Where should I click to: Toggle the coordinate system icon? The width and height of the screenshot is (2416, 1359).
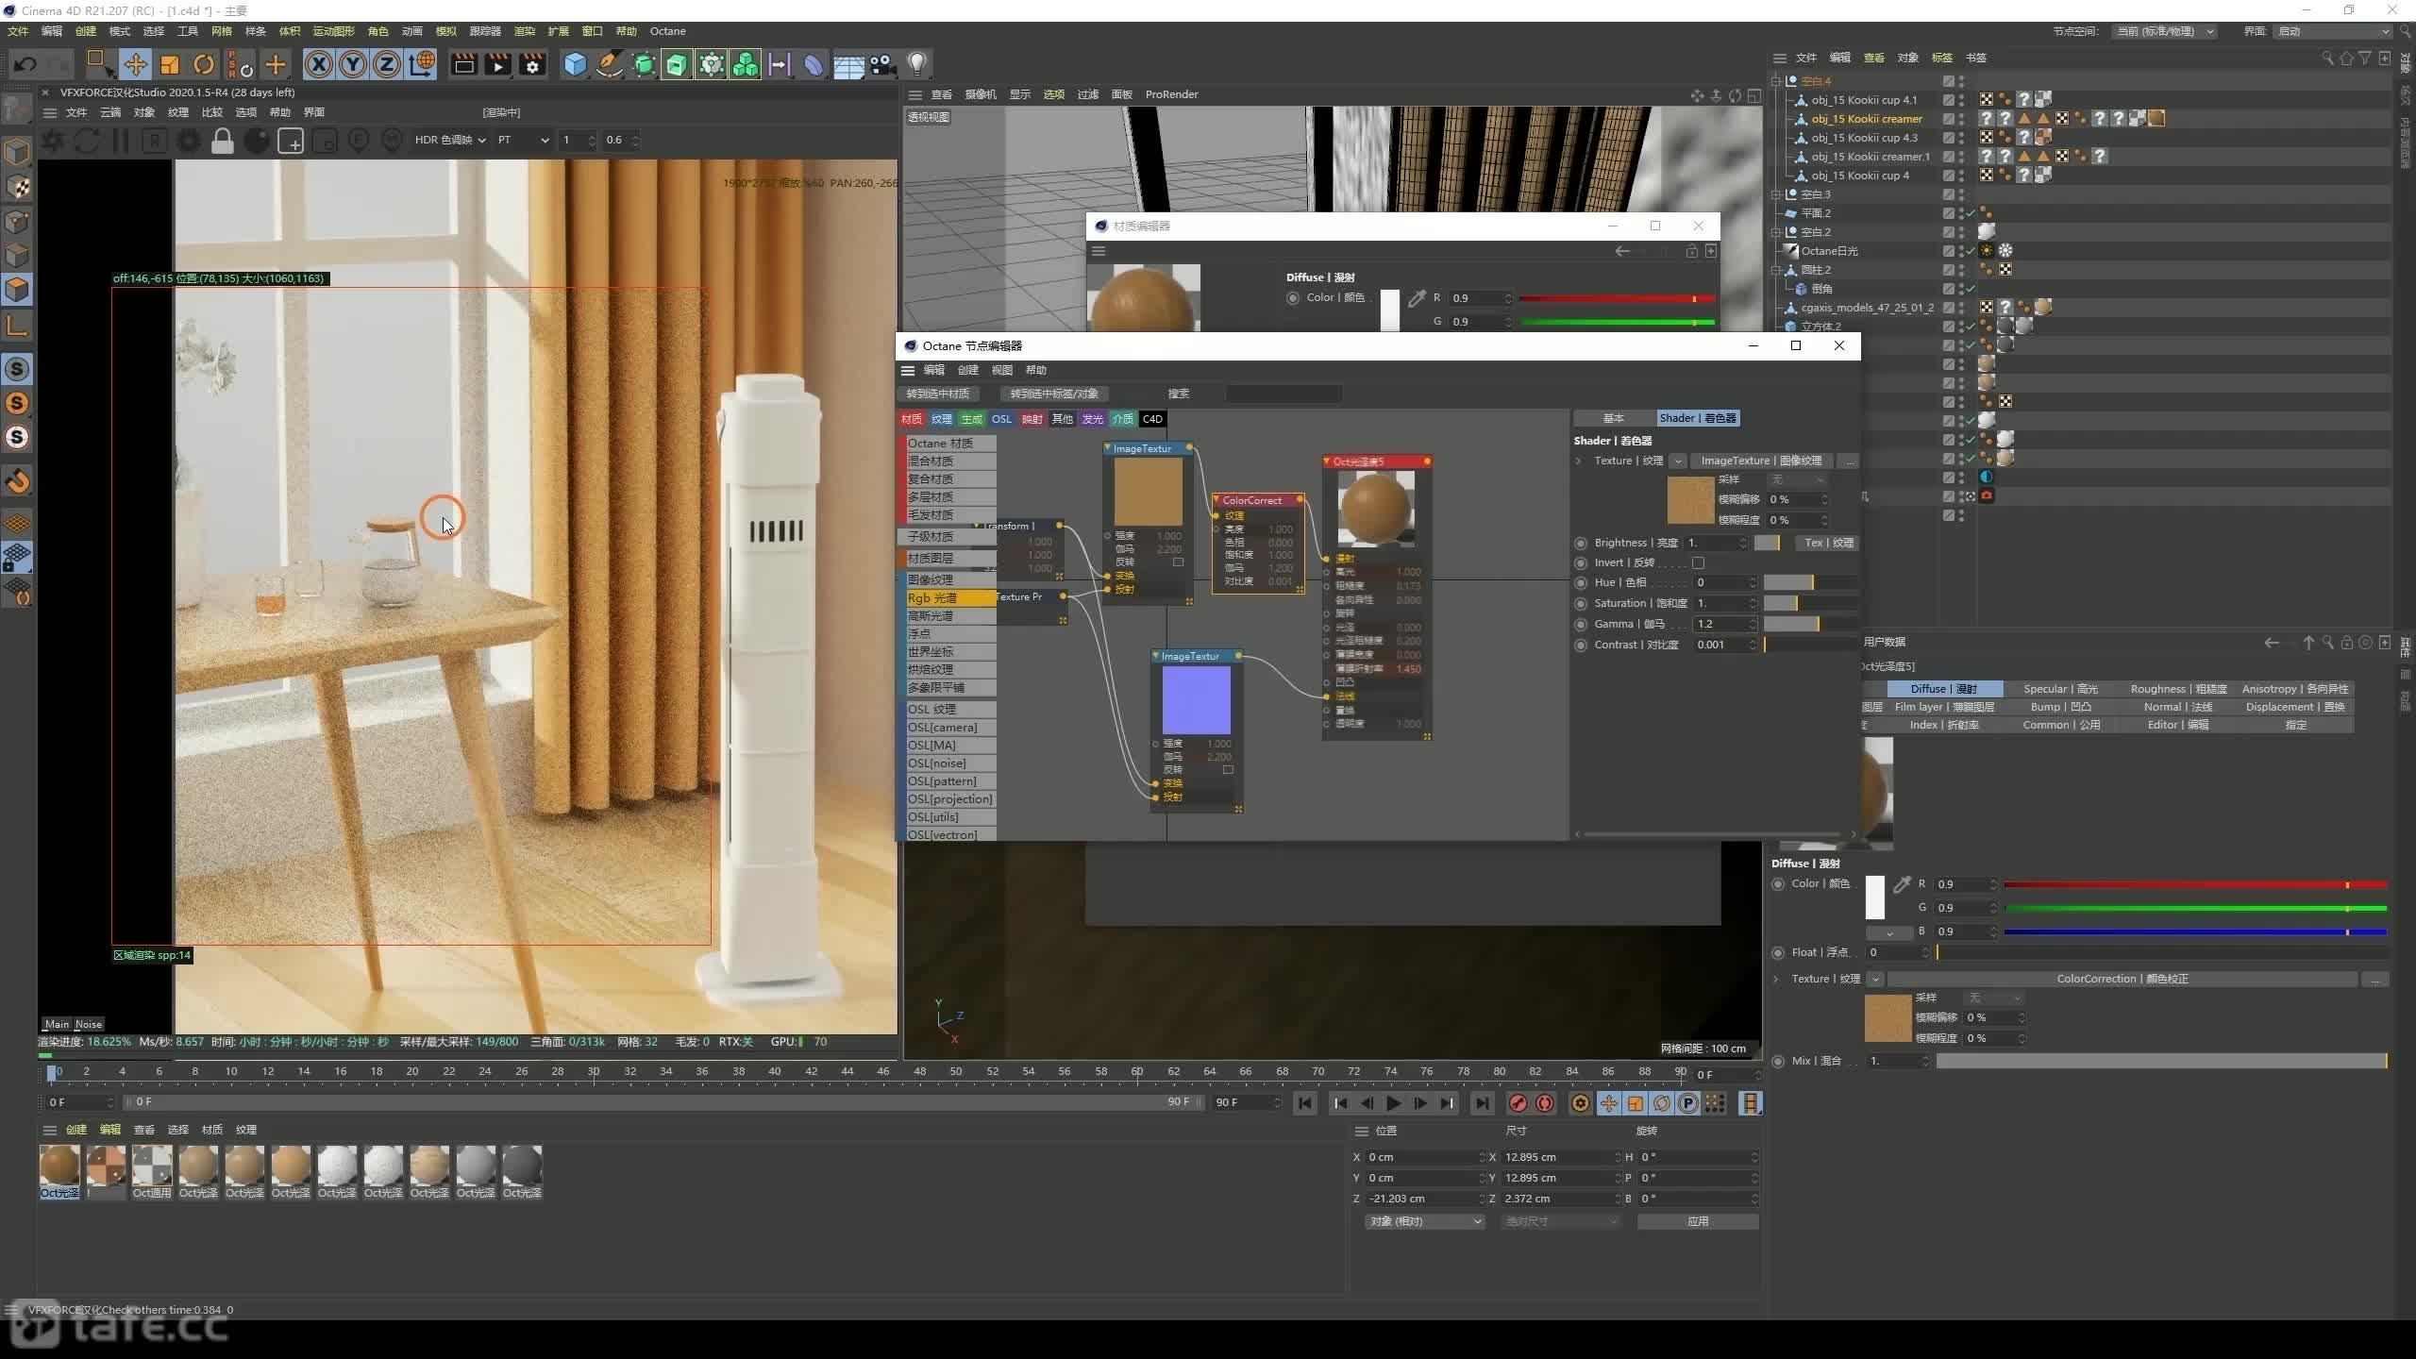click(422, 64)
